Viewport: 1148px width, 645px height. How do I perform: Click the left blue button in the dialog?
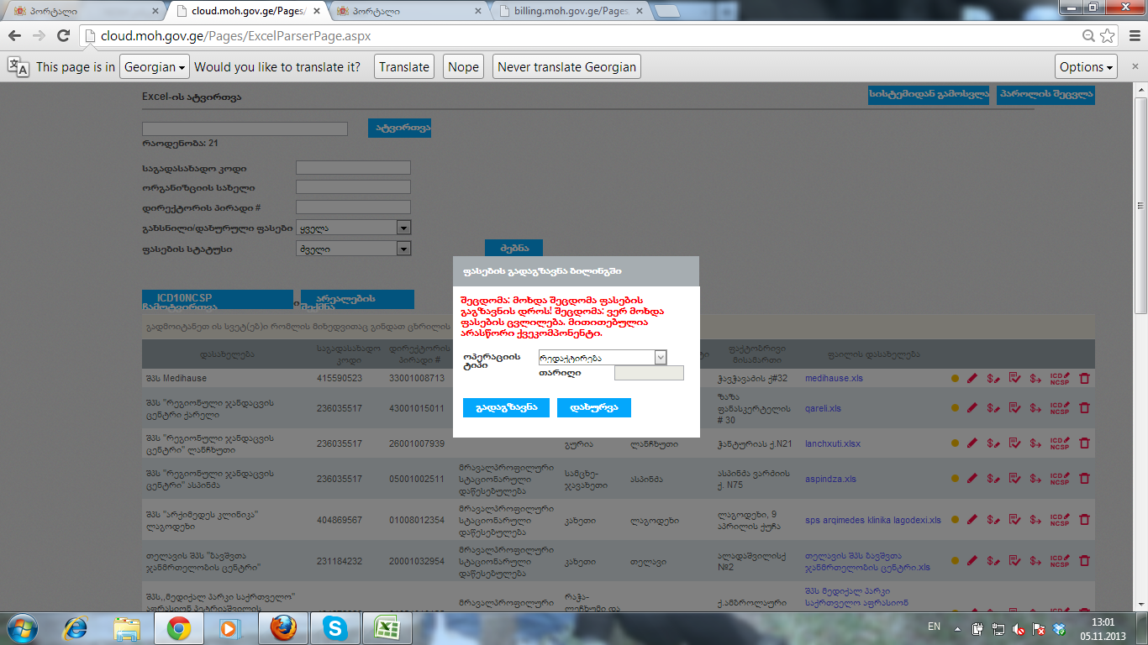[x=506, y=407]
